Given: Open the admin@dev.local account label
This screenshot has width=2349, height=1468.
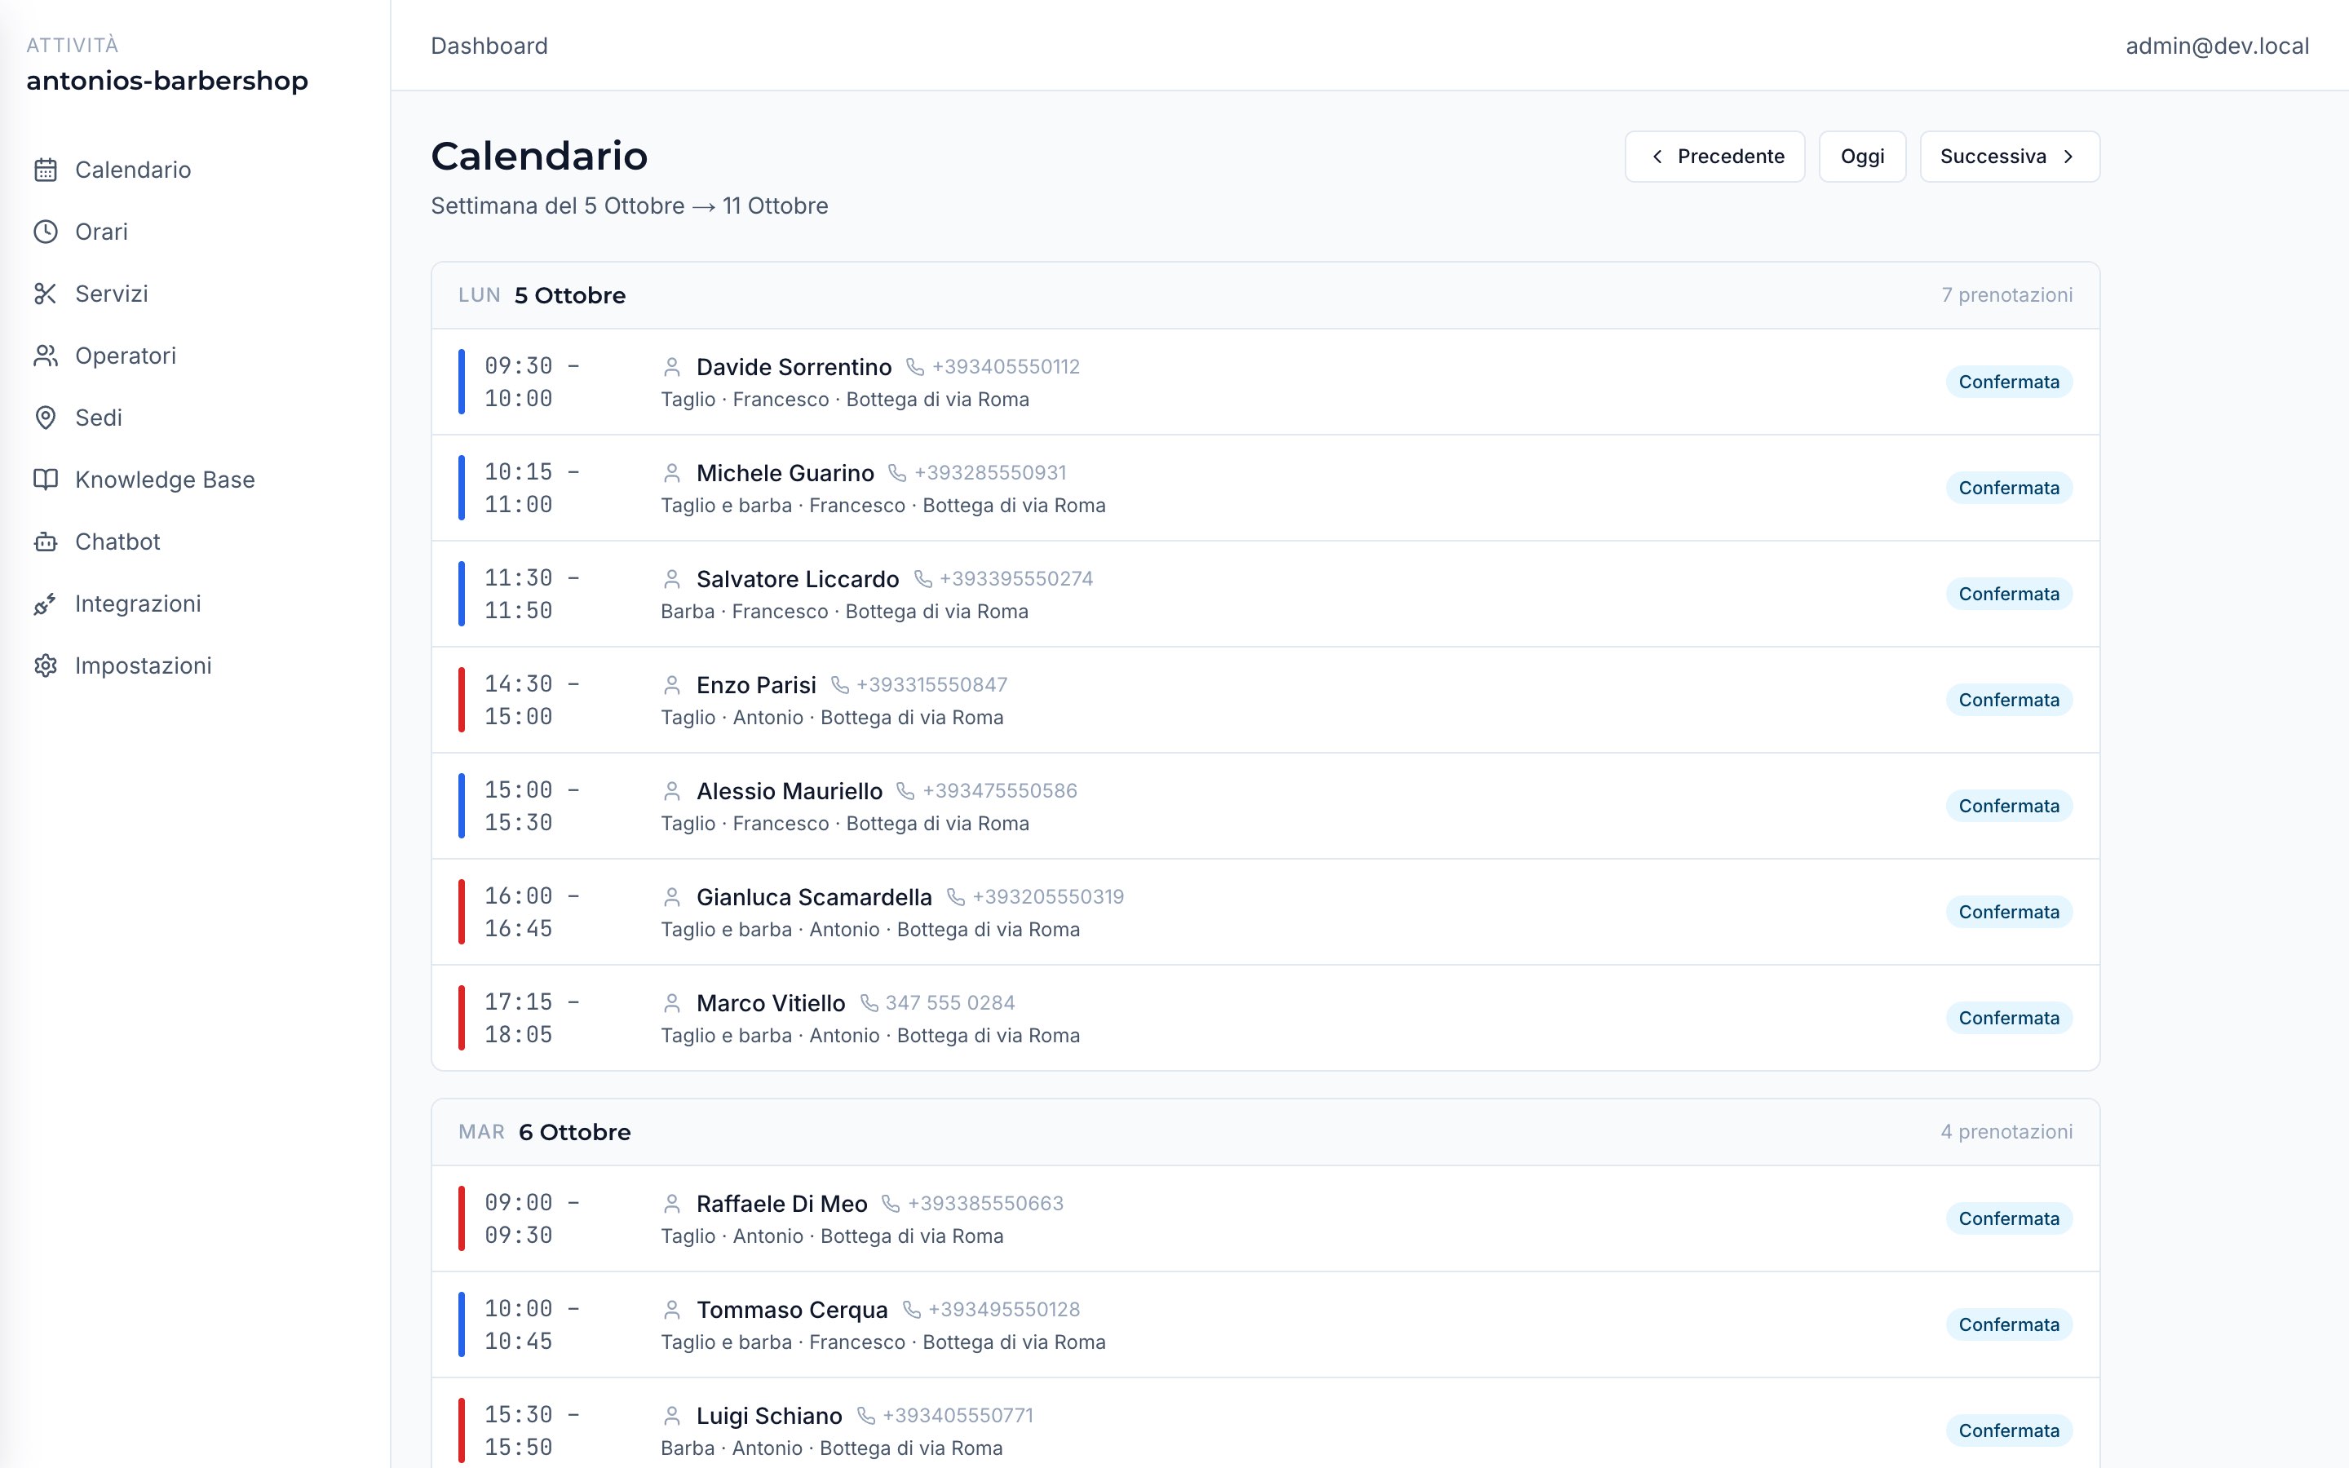Looking at the screenshot, I should (x=2217, y=46).
